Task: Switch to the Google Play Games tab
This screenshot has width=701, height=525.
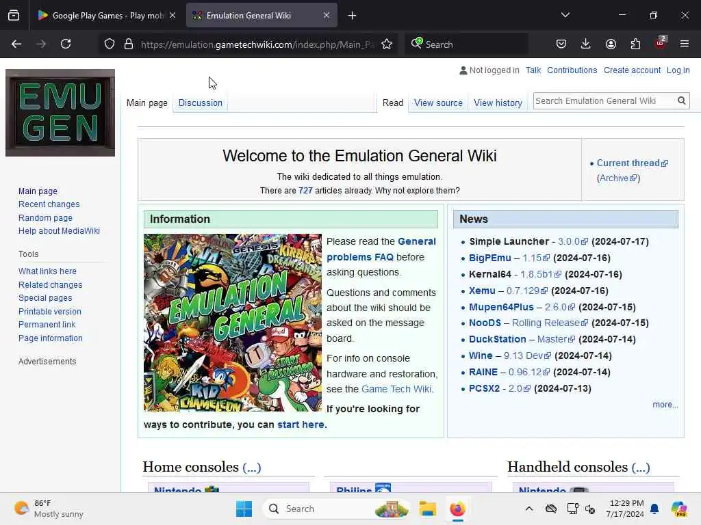Action: click(x=107, y=16)
